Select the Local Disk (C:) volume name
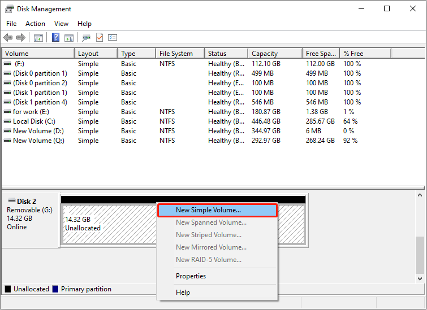The image size is (427, 310). (x=34, y=121)
